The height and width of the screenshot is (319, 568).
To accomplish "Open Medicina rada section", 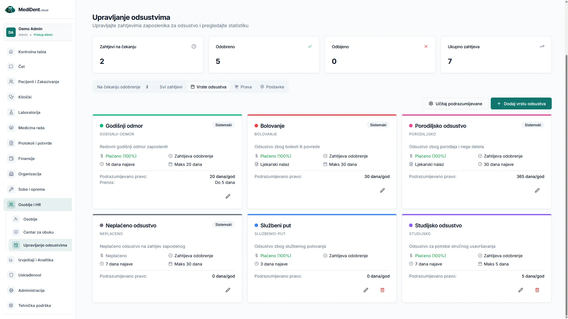I will pos(38,128).
